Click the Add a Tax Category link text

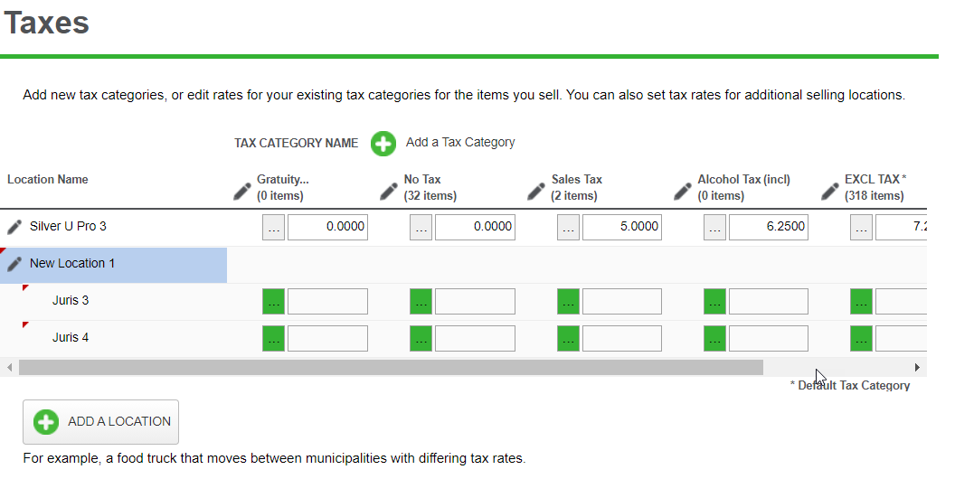[460, 143]
